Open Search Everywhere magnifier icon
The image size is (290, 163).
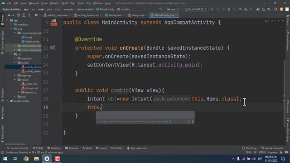tap(276, 9)
